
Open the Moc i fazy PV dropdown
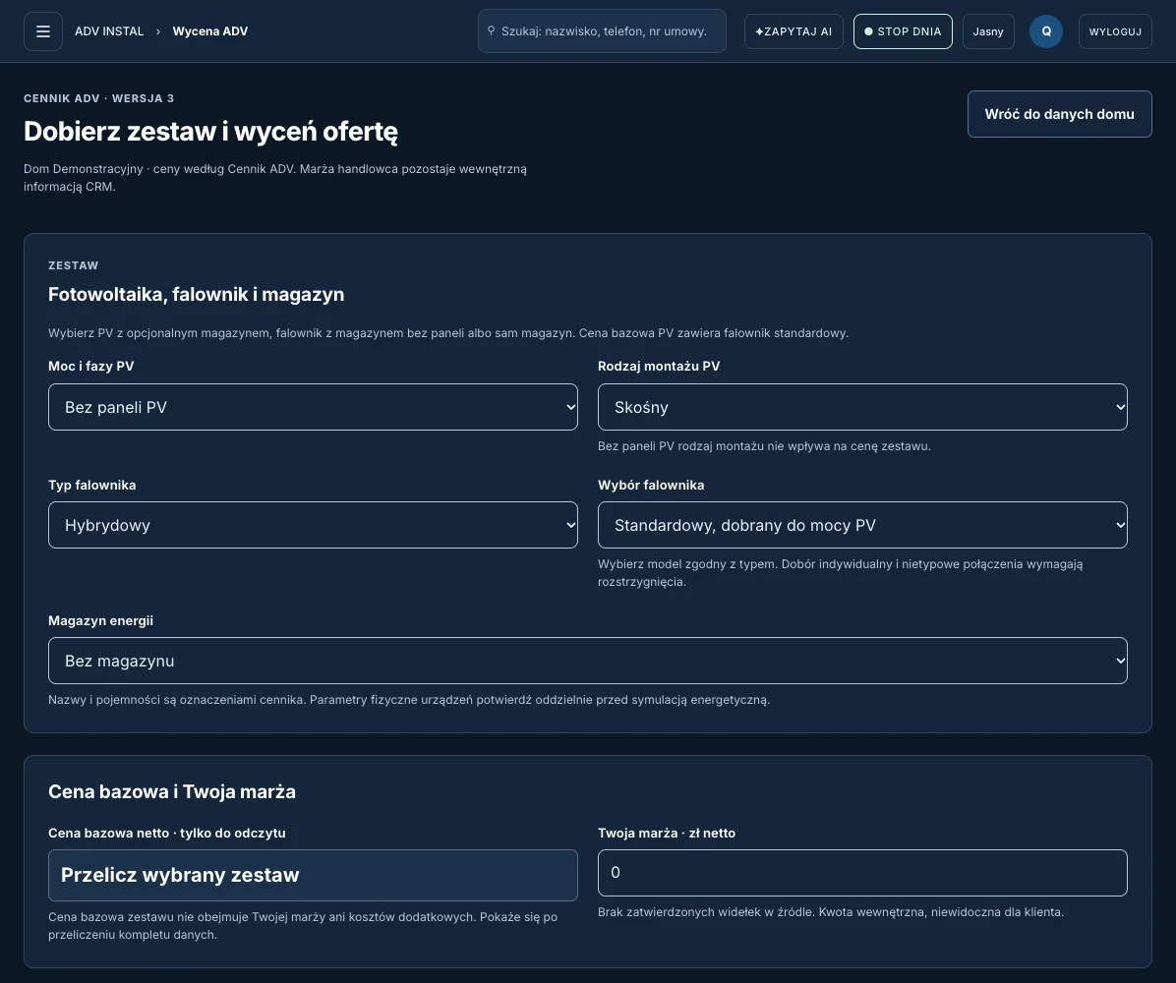tap(313, 407)
